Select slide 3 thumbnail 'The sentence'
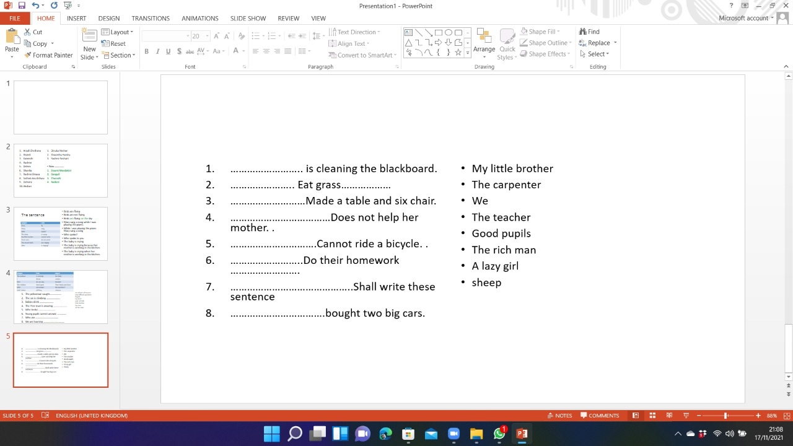 click(61, 234)
